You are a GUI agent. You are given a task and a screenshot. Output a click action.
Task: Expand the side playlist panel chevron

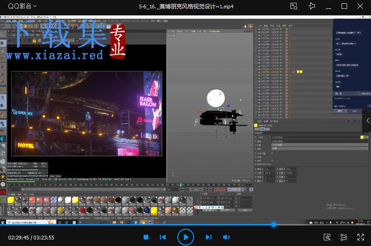pyautogui.click(x=368, y=120)
